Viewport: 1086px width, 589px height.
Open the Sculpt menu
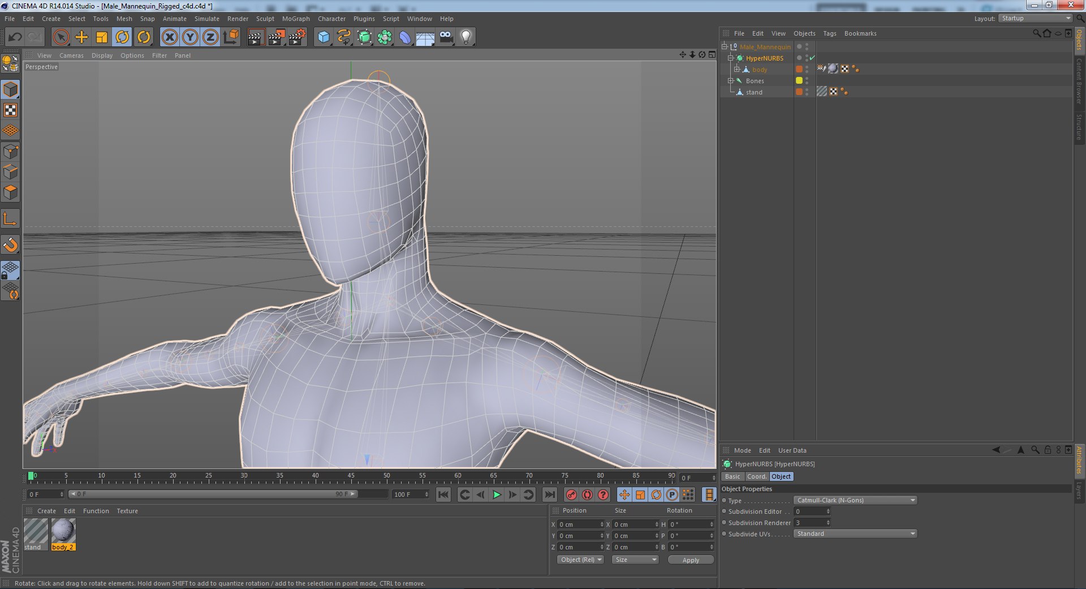tap(265, 19)
